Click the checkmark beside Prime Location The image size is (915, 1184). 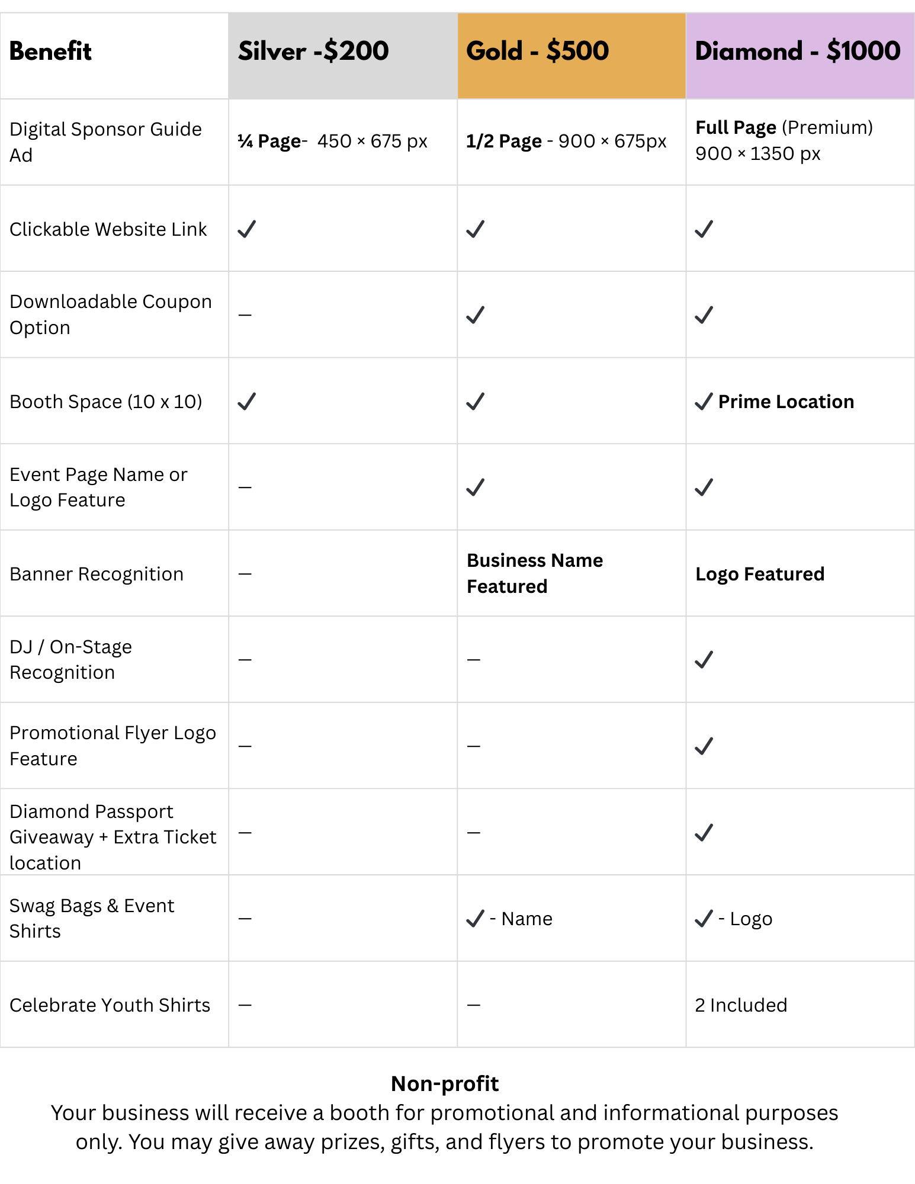[704, 402]
